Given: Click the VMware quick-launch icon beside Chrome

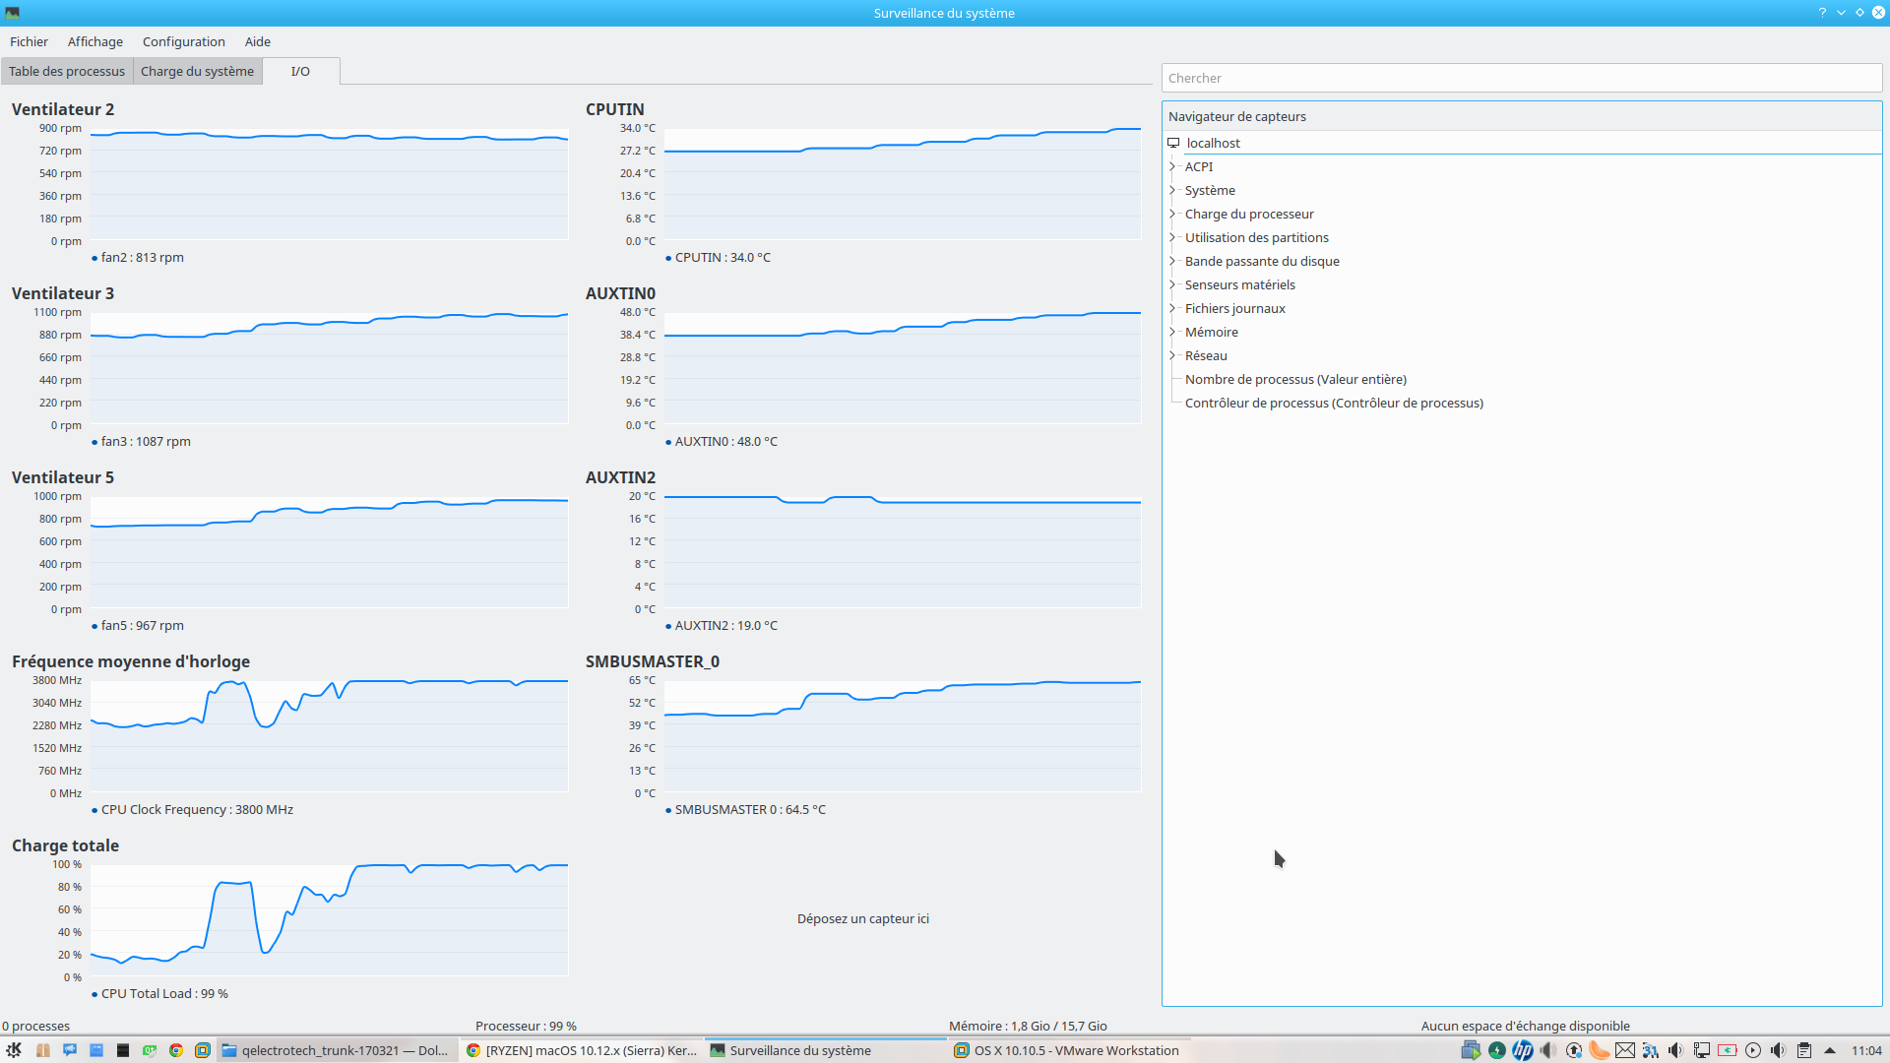Looking at the screenshot, I should [x=203, y=1050].
